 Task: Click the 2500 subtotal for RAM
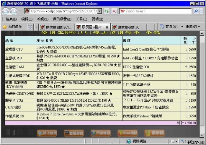(192, 67)
